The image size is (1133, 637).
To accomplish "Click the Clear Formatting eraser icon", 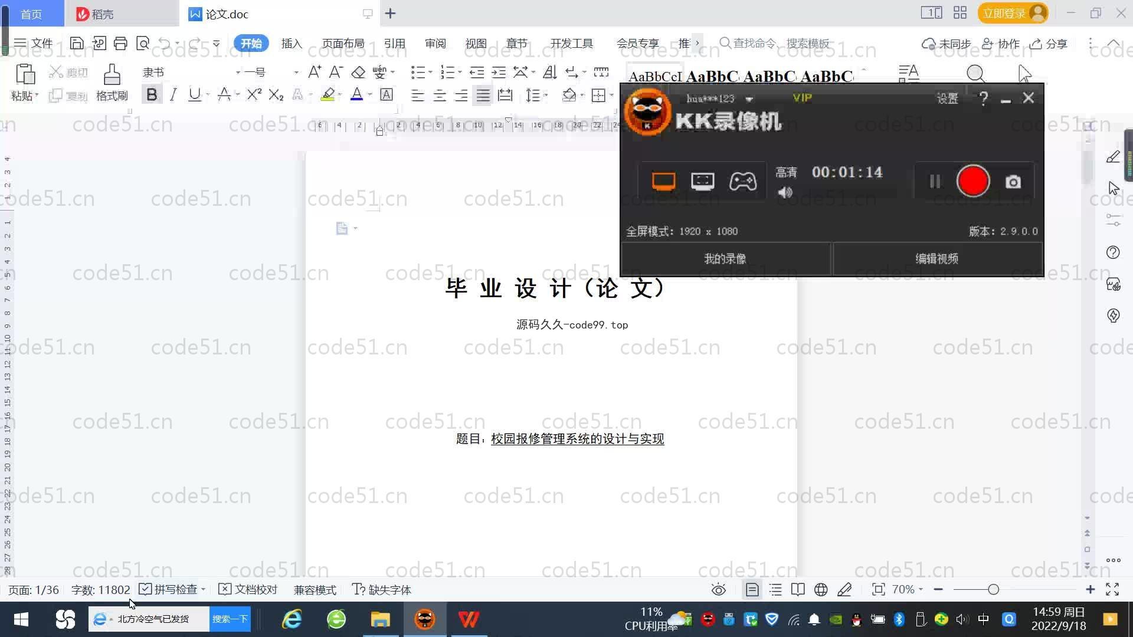I will pos(358,72).
